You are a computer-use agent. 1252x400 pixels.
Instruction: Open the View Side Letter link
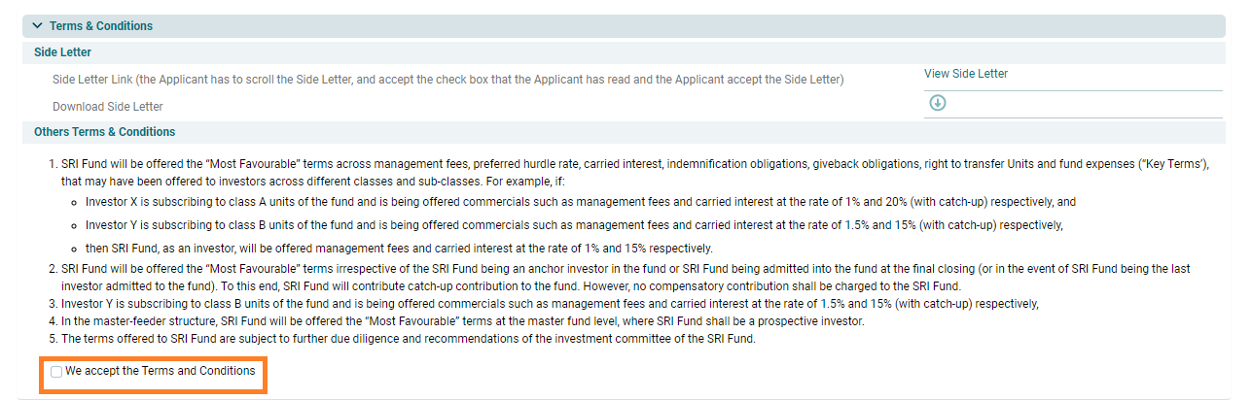click(965, 74)
